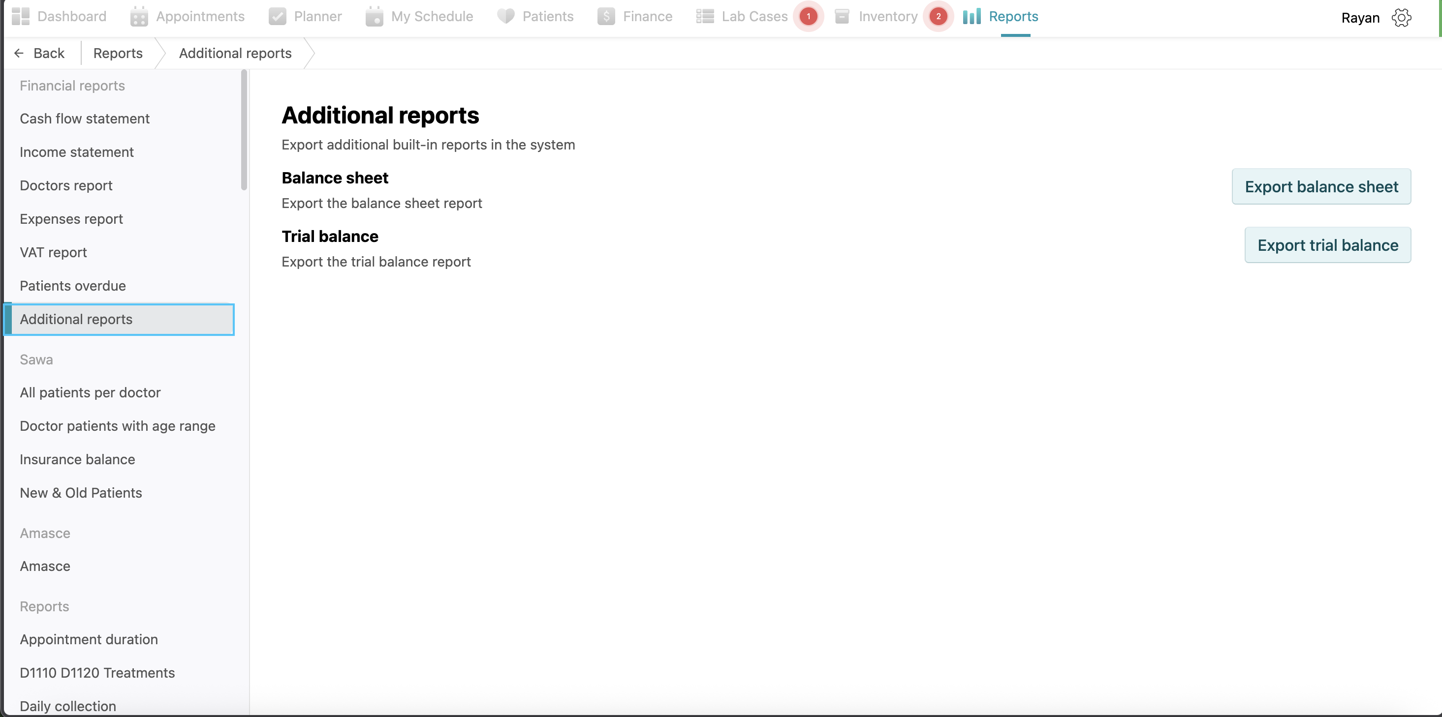Open settings via the gear icon
The image size is (1442, 717).
1401,18
